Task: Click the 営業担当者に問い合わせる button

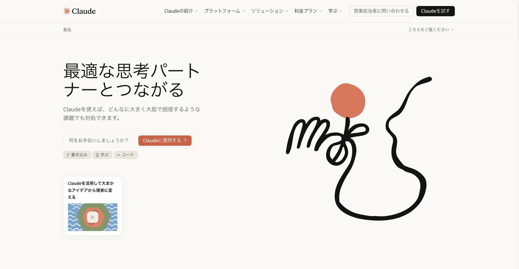Action: pyautogui.click(x=381, y=11)
